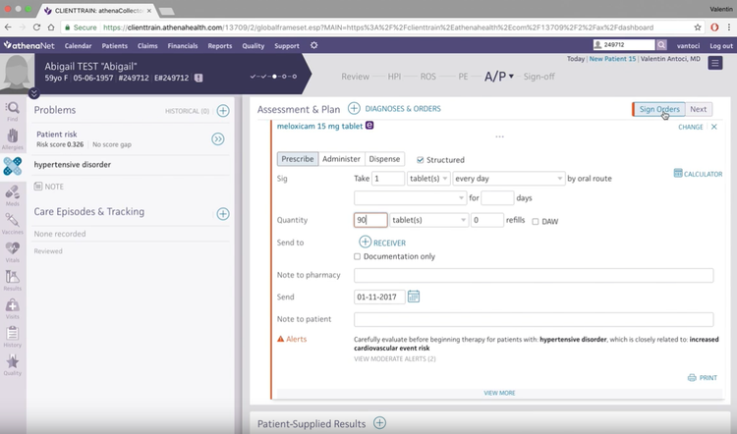Click the Next button
This screenshot has width=737, height=434.
(699, 109)
